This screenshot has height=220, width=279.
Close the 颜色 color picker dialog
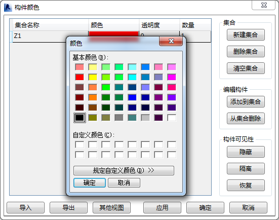[x=171, y=41]
